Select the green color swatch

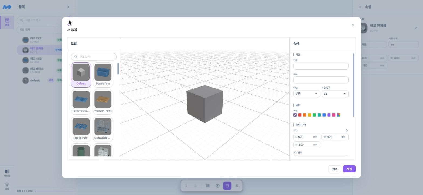click(314, 115)
